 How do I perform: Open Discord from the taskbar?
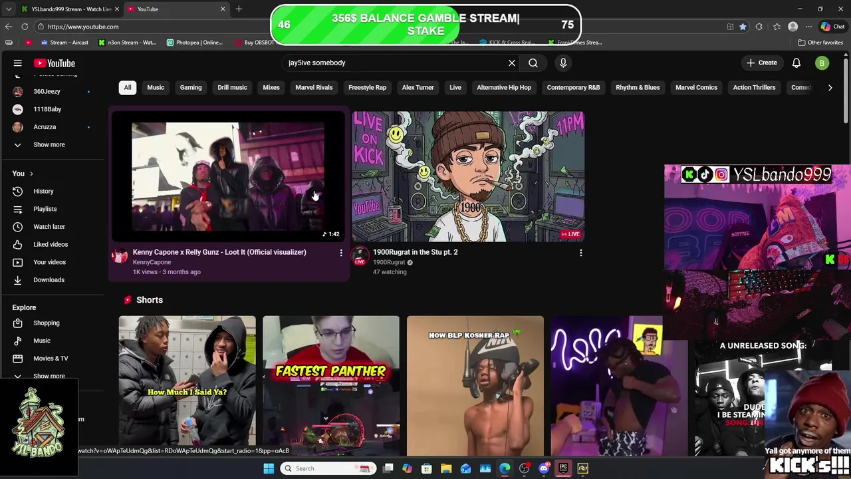pyautogui.click(x=544, y=468)
